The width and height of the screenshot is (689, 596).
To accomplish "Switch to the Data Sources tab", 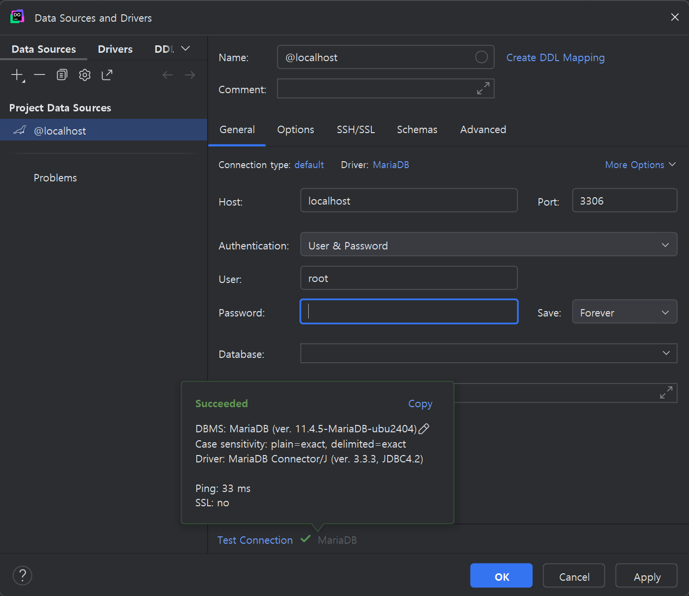I will (44, 49).
